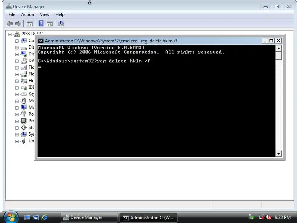The height and width of the screenshot is (223, 297).
Task: Collapse the PISSTA-PC root node
Action: coord(10,34)
